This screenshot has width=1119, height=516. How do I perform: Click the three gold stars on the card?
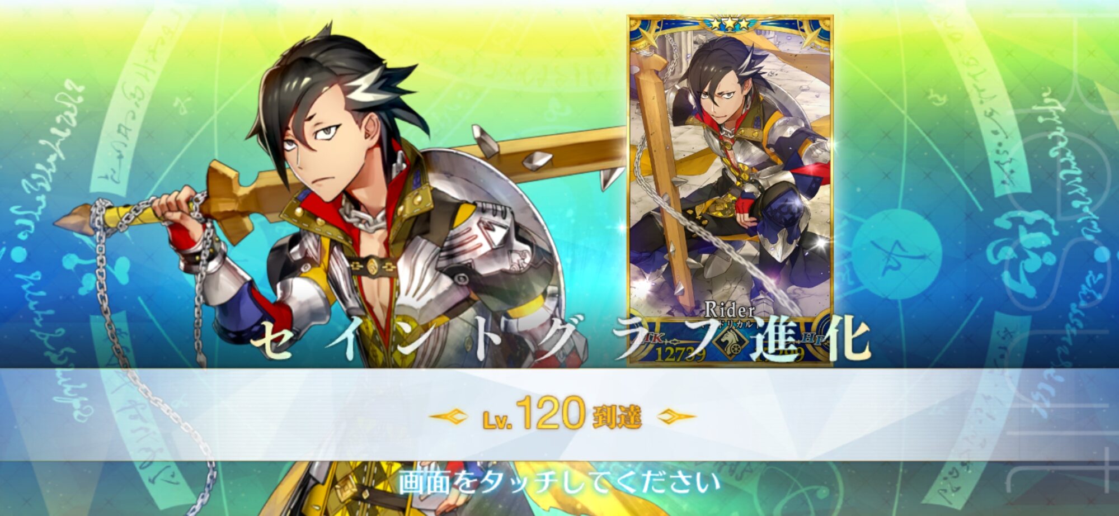[731, 24]
